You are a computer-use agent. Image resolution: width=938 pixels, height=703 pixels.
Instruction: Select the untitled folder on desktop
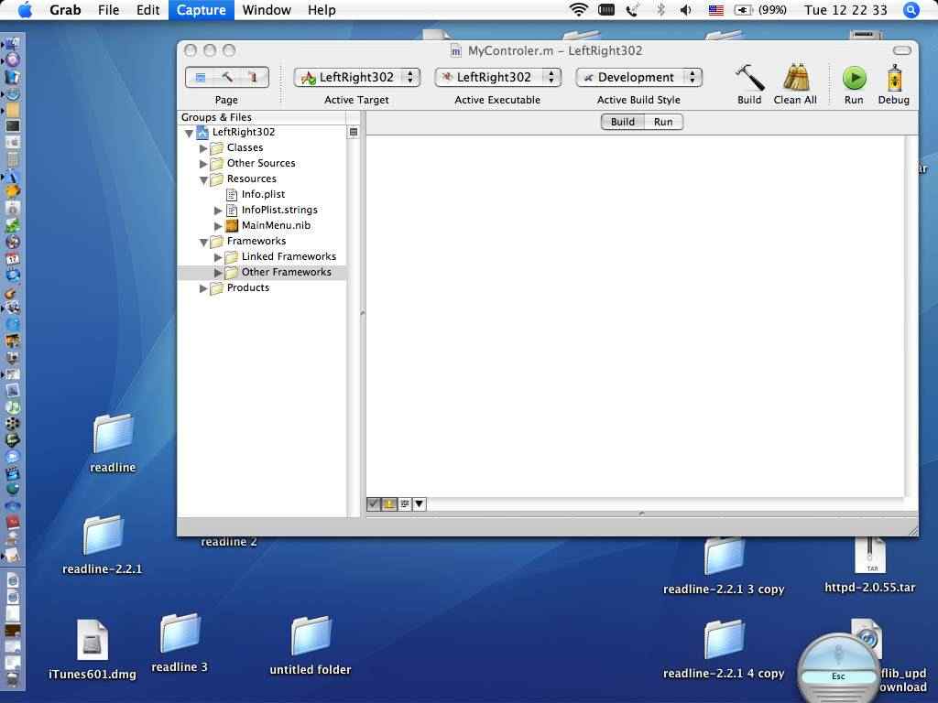tap(310, 645)
